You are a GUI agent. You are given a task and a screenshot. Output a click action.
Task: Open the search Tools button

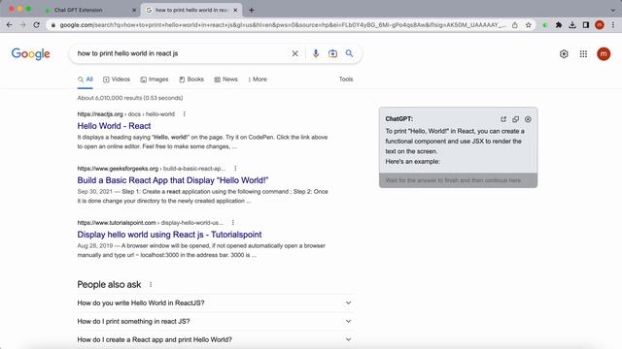(346, 79)
